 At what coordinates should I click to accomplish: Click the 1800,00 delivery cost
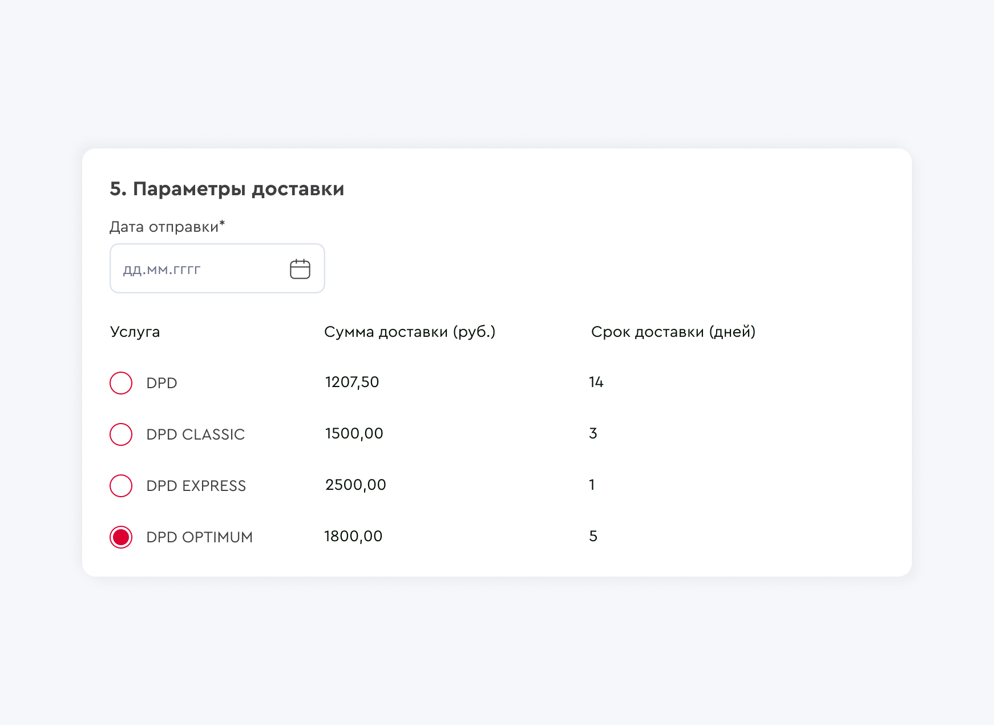pyautogui.click(x=353, y=536)
